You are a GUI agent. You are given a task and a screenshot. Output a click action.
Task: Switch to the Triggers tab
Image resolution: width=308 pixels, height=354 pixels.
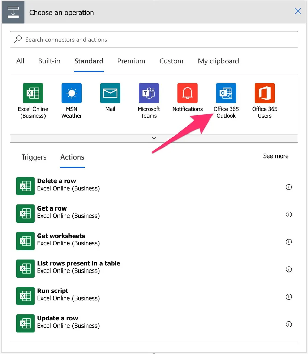pos(34,157)
